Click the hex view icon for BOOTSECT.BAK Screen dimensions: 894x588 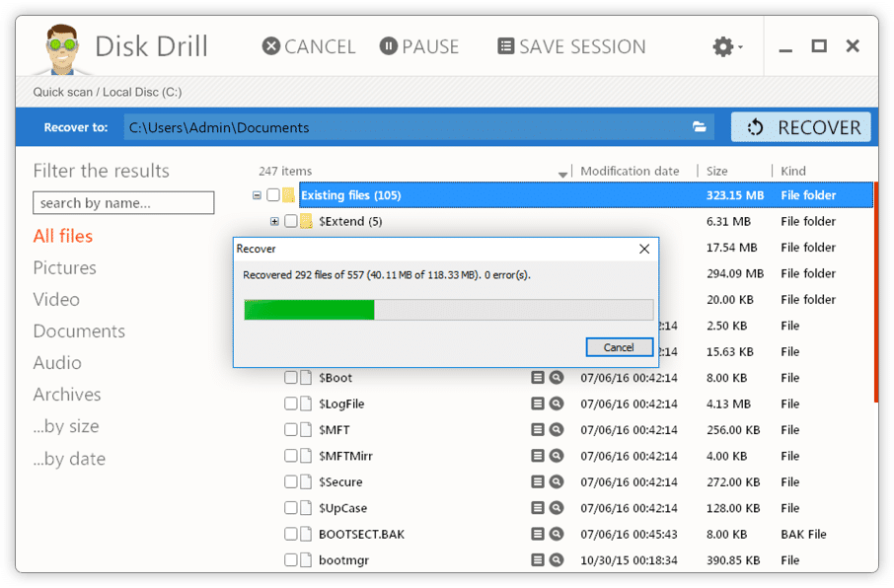tap(538, 534)
